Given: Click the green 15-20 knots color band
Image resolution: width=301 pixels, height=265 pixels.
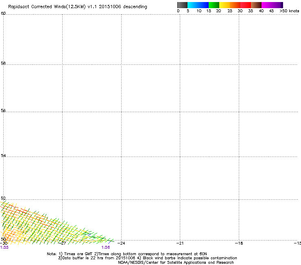Looking at the screenshot, I should tap(214, 5).
